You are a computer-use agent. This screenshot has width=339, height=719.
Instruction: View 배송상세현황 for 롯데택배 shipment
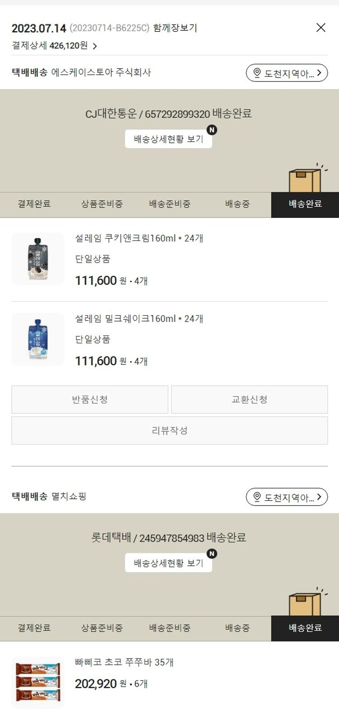coord(168,563)
